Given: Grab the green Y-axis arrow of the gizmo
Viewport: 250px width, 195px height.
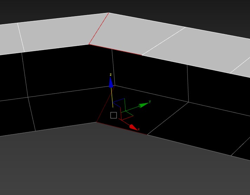Looking at the screenshot, I should [x=144, y=105].
